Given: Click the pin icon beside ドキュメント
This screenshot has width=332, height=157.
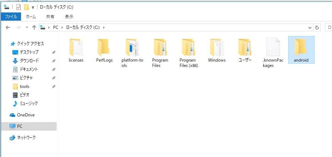Looking at the screenshot, I should click(x=53, y=69).
